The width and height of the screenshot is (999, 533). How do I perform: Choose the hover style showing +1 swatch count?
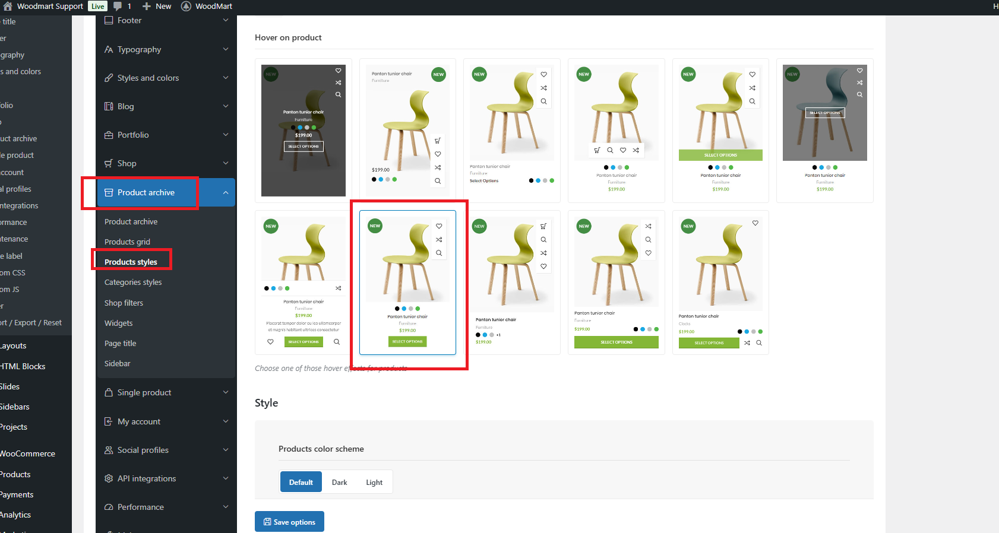pyautogui.click(x=512, y=283)
